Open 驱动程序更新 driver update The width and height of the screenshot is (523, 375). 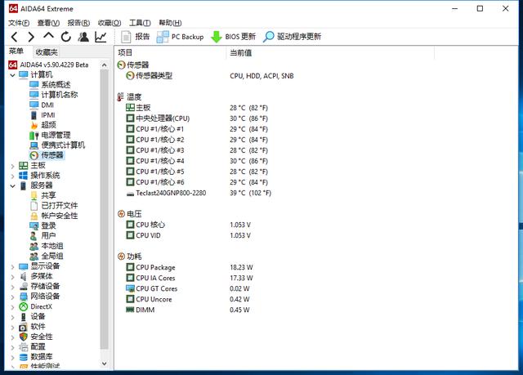click(293, 37)
